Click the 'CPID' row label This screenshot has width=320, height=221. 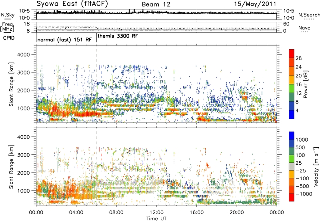click(x=9, y=38)
